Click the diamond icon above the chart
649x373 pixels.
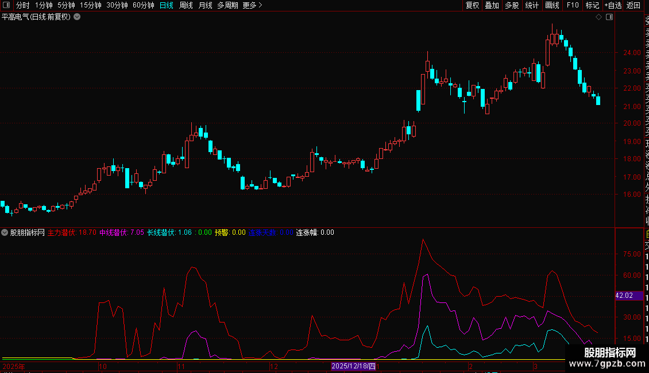pos(598,17)
